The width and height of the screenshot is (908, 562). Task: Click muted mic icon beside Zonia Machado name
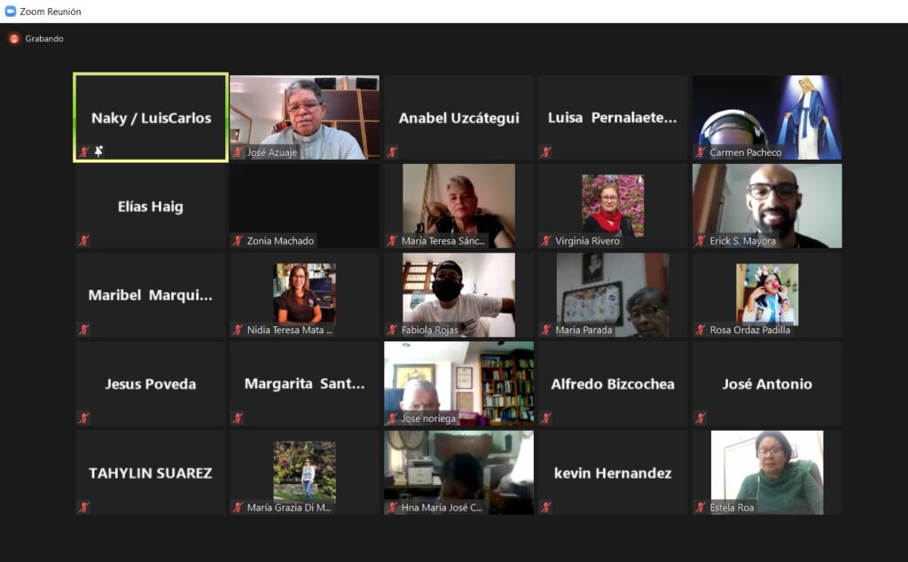coord(239,241)
